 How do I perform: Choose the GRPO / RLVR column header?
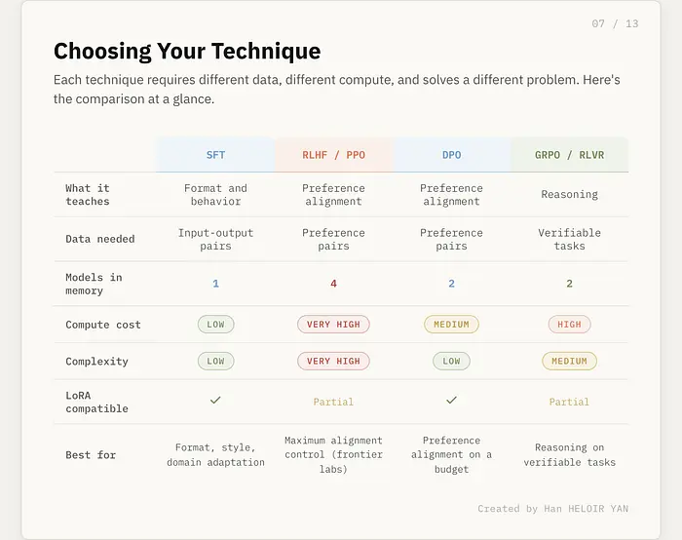(569, 155)
